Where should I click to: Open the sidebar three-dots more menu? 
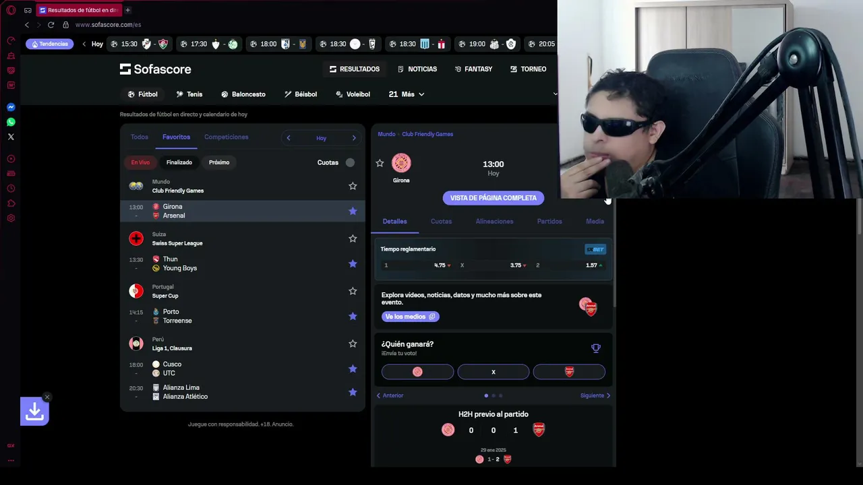click(11, 461)
